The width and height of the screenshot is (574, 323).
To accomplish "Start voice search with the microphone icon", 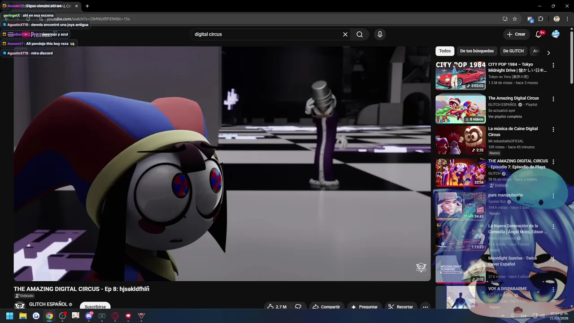I will (380, 35).
